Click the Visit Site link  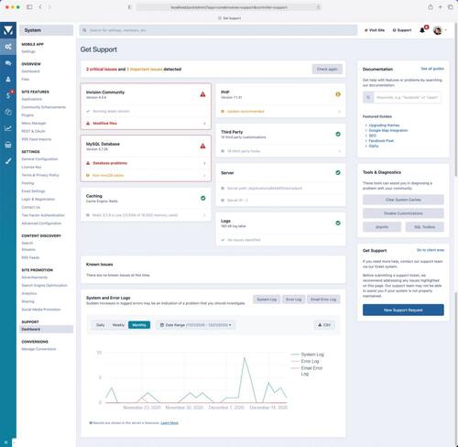[375, 30]
